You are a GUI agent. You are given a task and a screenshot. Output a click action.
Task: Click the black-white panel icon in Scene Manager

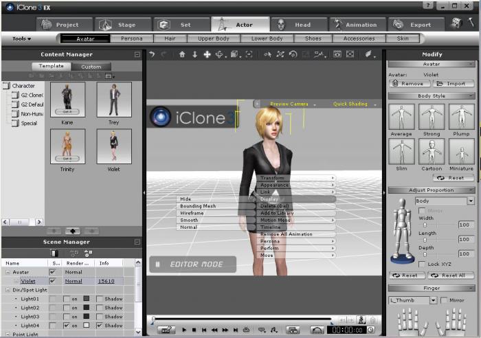click(54, 253)
